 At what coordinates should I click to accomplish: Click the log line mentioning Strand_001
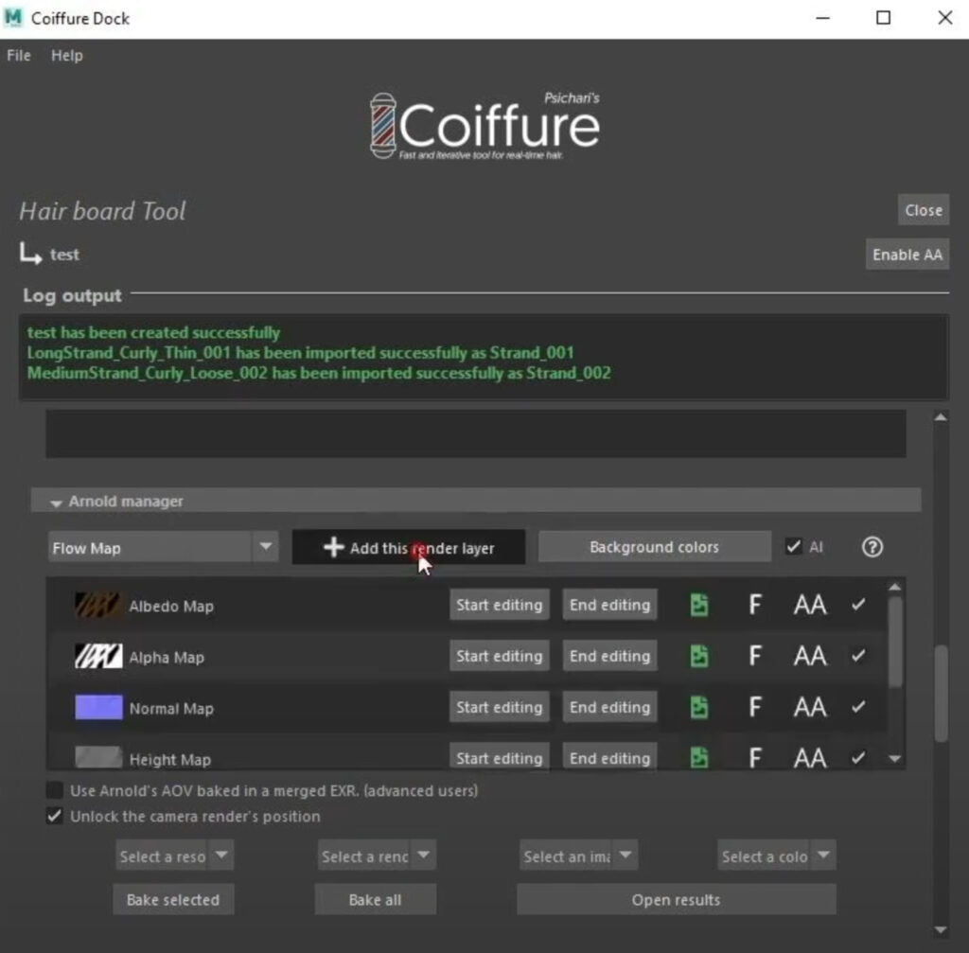(x=300, y=353)
